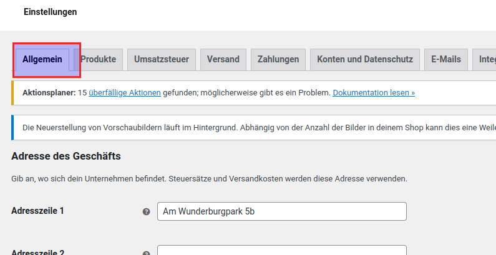This screenshot has width=496, height=255.
Task: Click the help icon beside Adresszeile 2
Action: click(146, 253)
